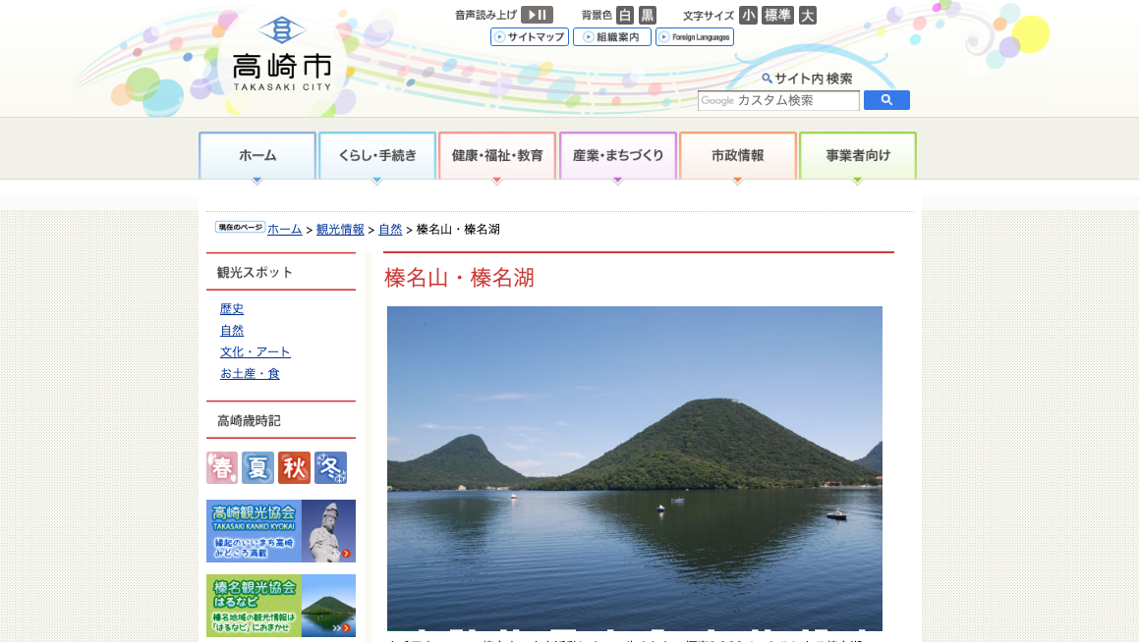Open the ホーム navigation tab

[x=257, y=155]
